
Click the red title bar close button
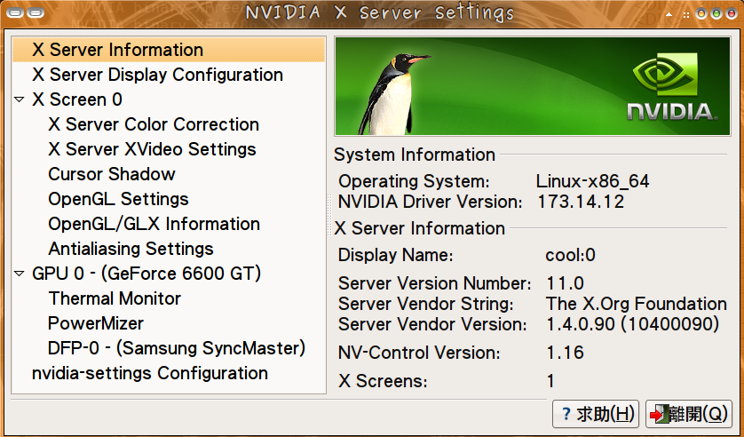732,13
